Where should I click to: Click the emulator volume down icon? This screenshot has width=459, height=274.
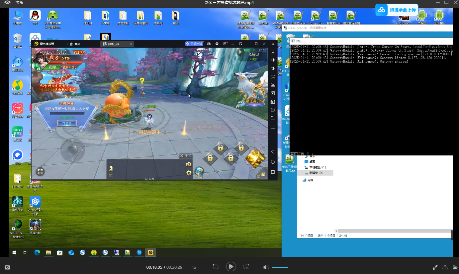click(x=273, y=68)
